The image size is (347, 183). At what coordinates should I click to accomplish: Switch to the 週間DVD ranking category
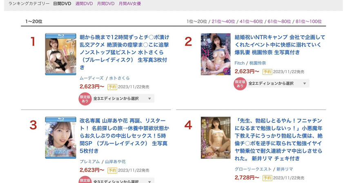click(84, 4)
